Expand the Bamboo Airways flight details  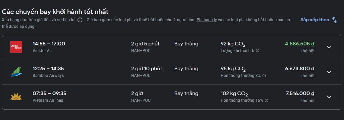(x=329, y=72)
